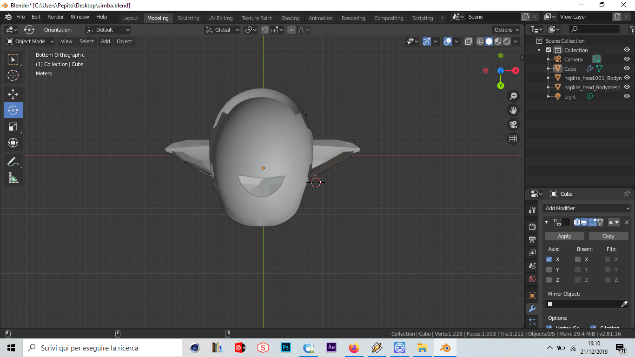Select the Transform tool

click(x=13, y=143)
